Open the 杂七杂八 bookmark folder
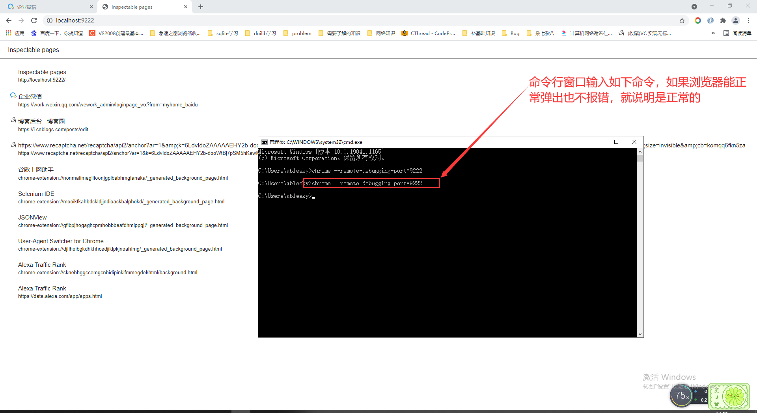Screen dimensions: 757x413 (x=541, y=33)
